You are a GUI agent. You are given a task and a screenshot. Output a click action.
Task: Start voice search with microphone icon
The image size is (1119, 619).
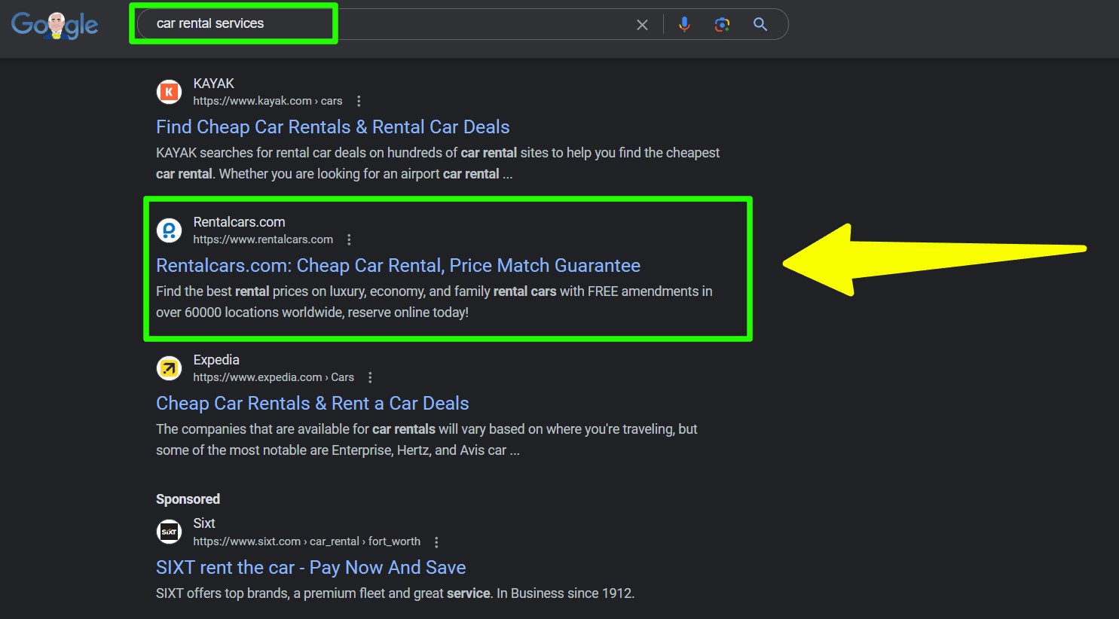tap(684, 24)
